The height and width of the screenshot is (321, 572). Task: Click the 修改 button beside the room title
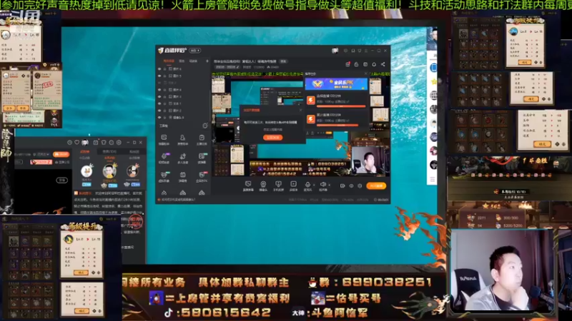click(x=283, y=61)
